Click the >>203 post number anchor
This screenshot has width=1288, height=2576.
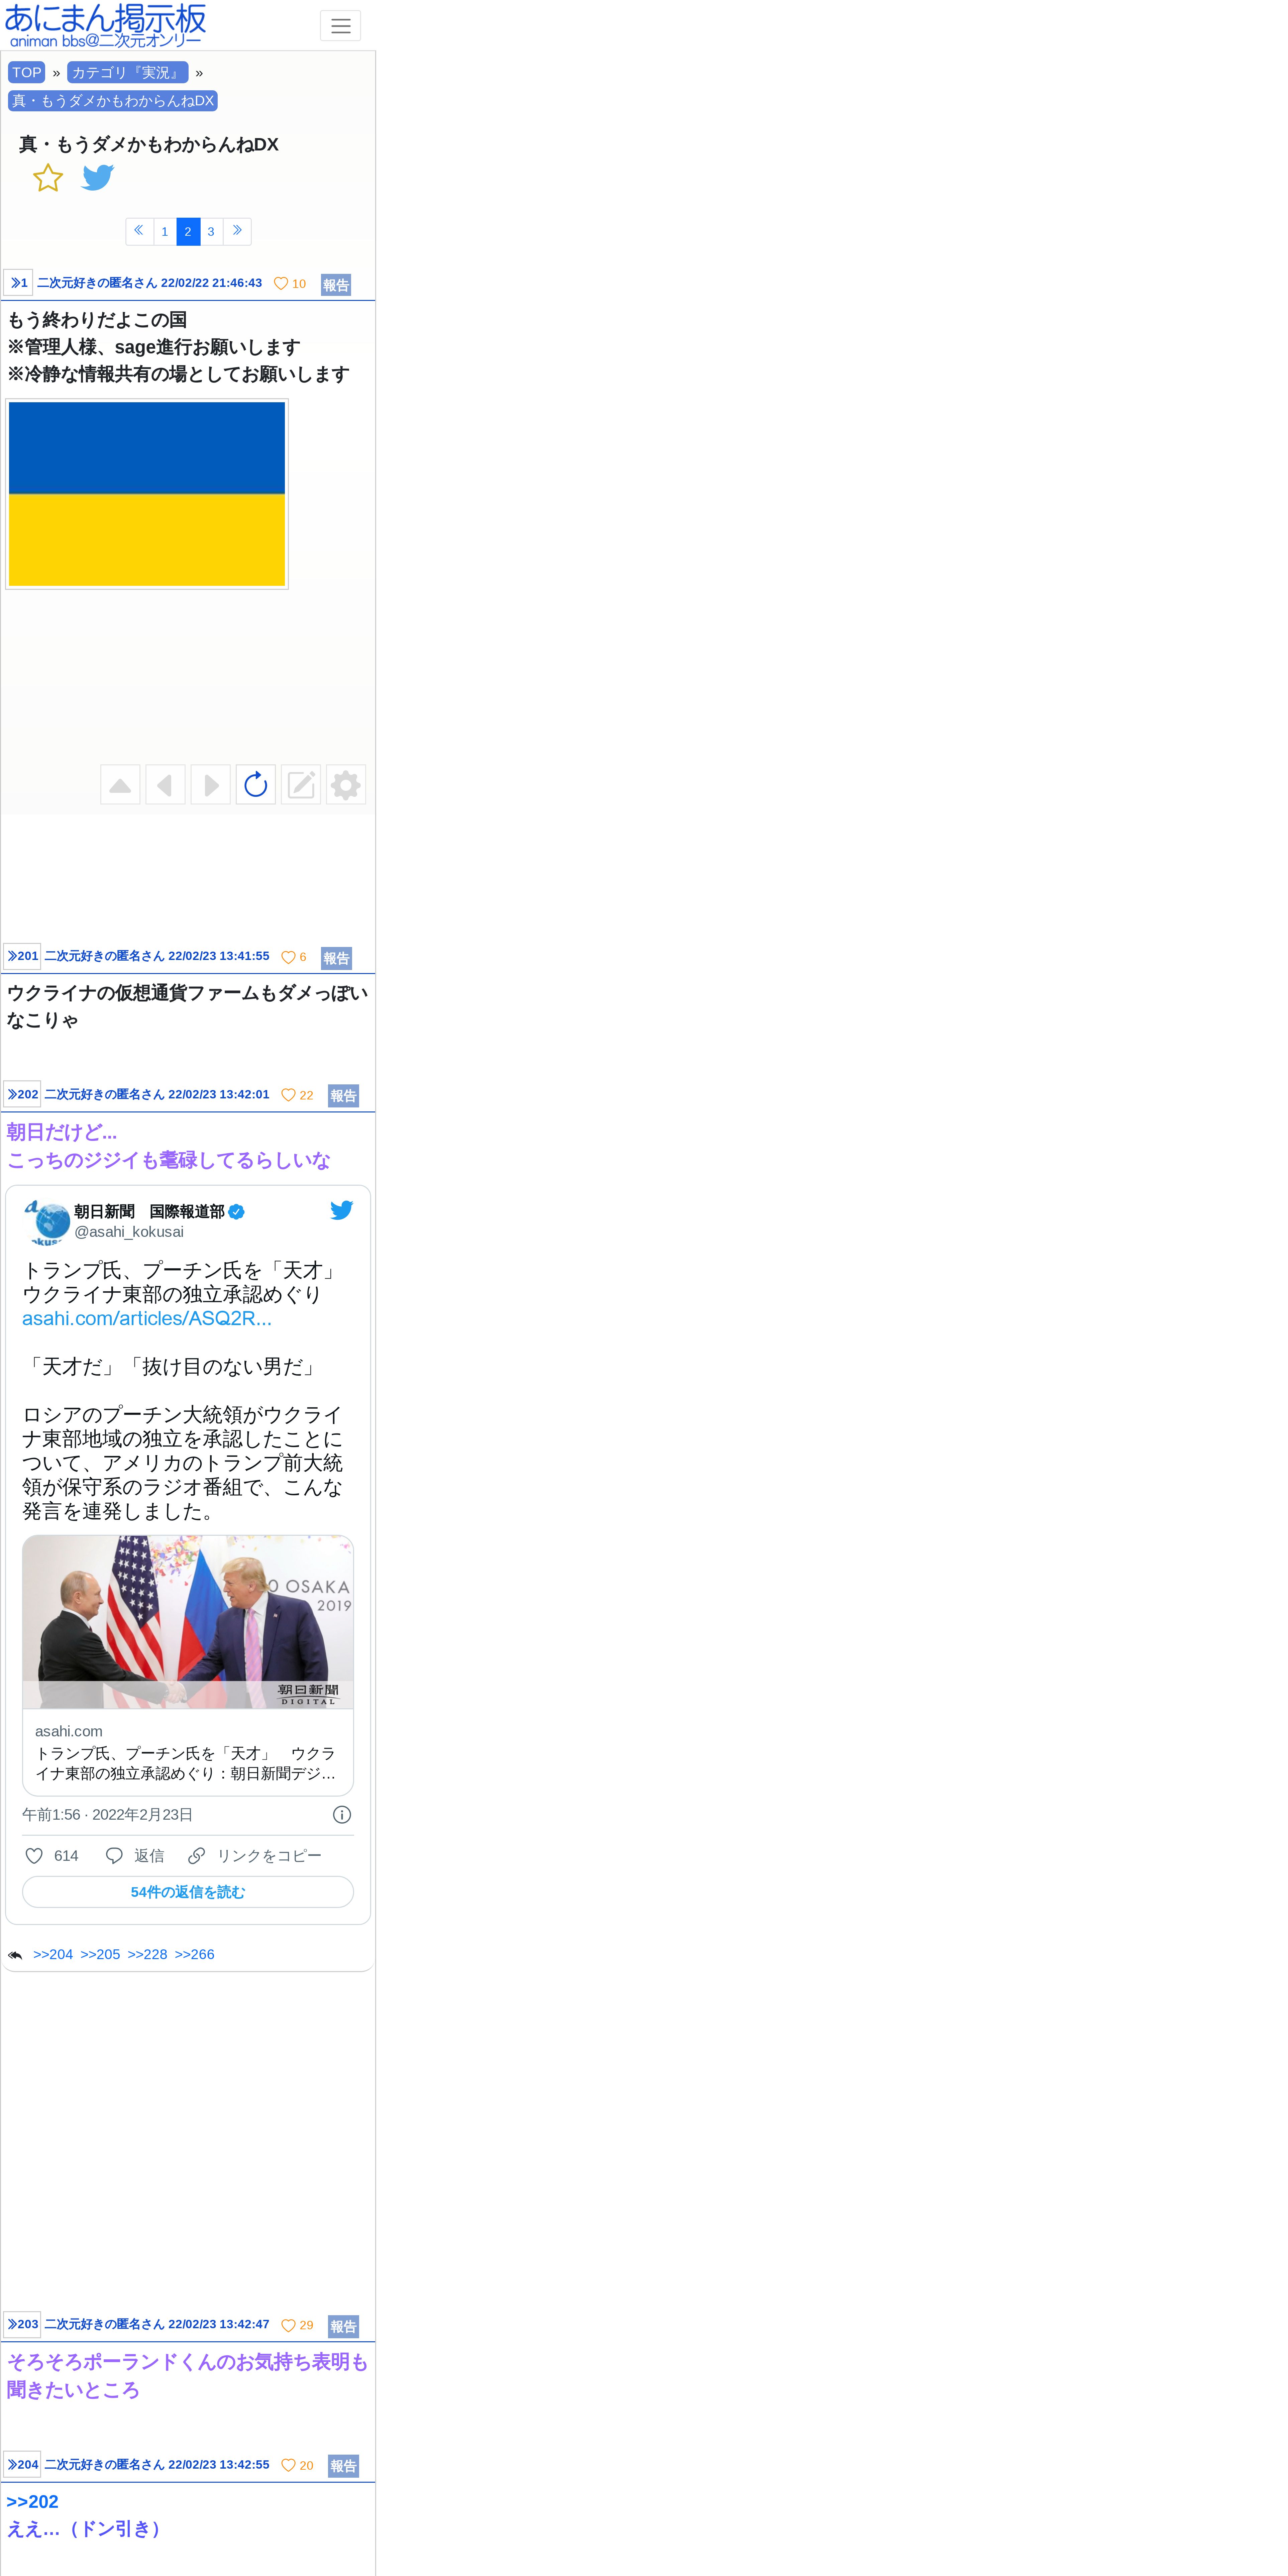point(22,2324)
